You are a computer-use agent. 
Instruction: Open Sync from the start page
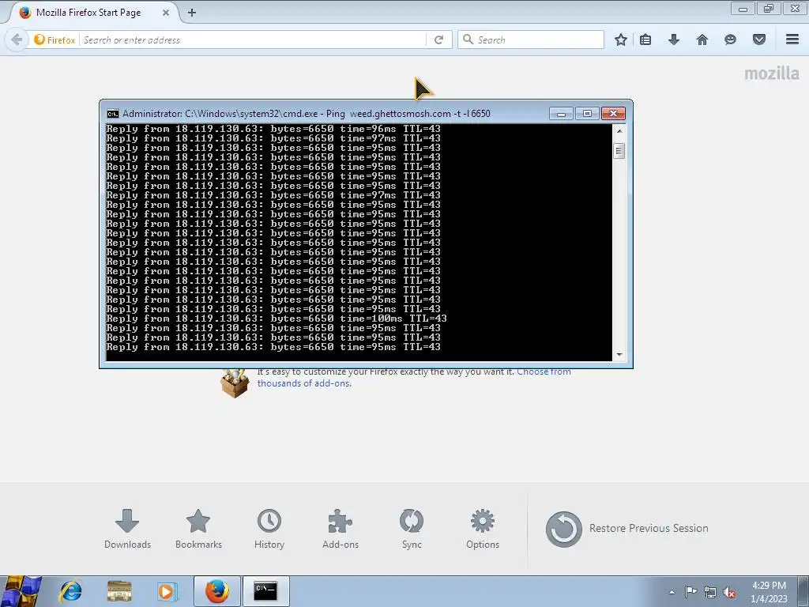[412, 529]
